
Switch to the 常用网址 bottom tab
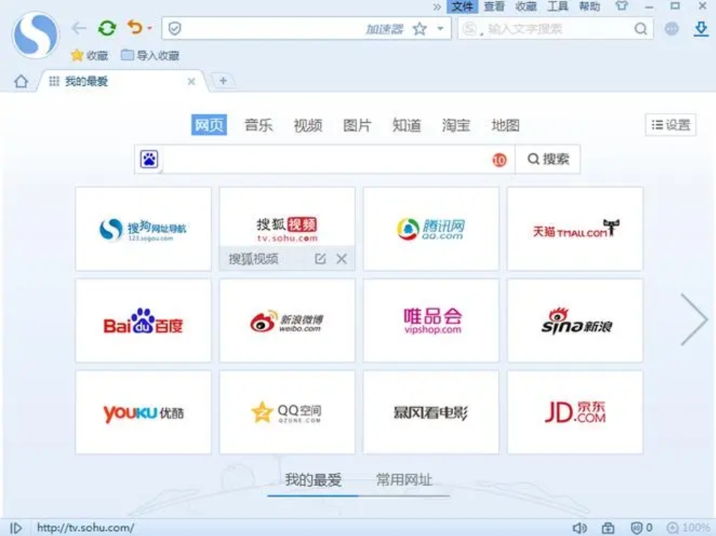[404, 480]
